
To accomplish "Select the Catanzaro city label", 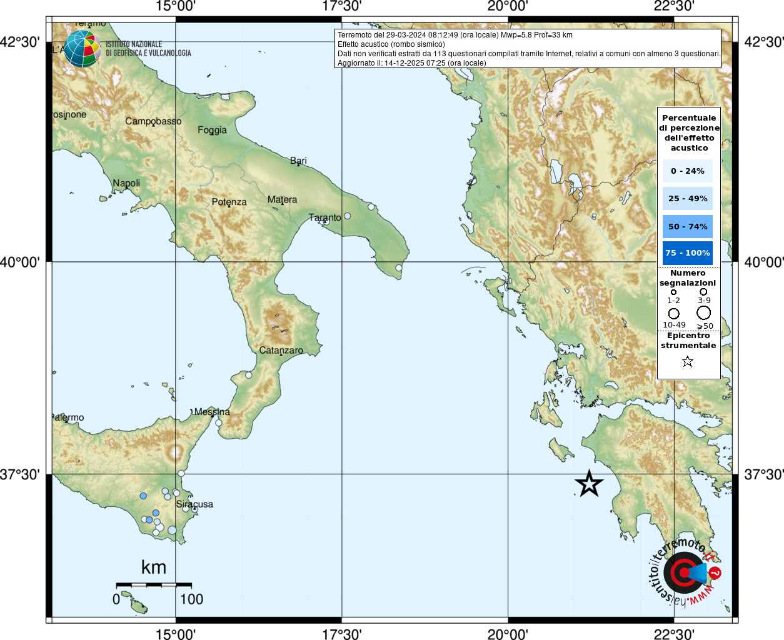I will 281,351.
